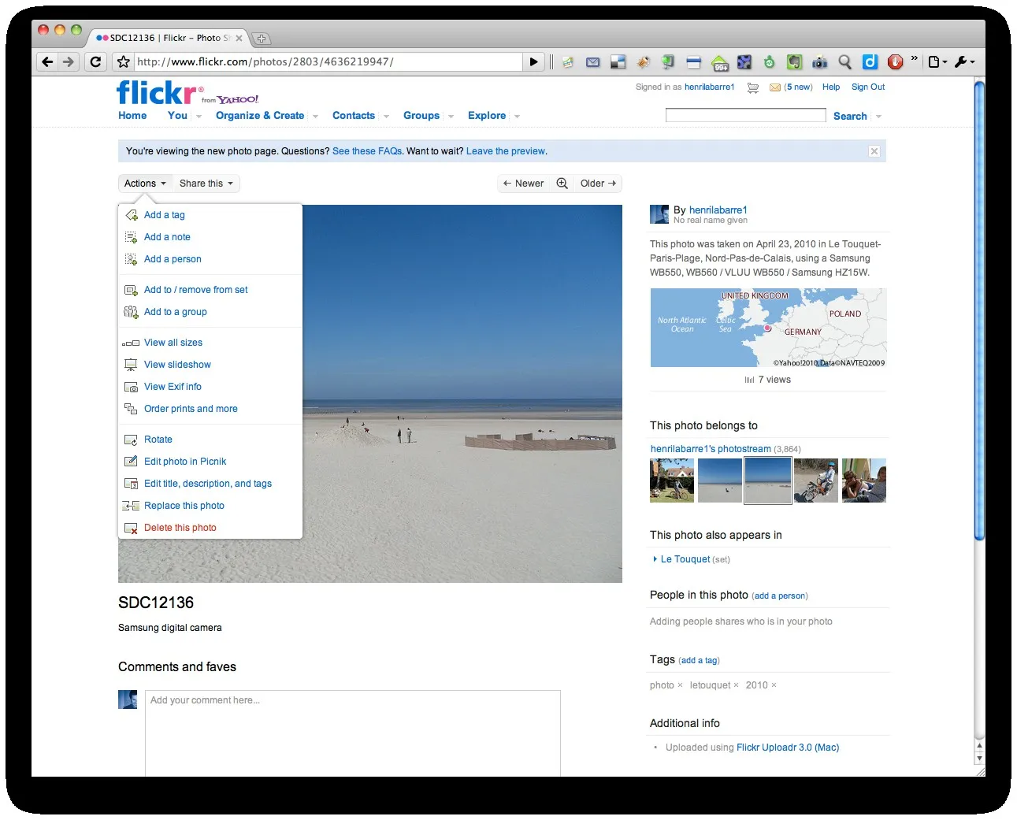Expand the You menu arrow
Viewport: 1017px width, 820px height.
click(x=199, y=117)
